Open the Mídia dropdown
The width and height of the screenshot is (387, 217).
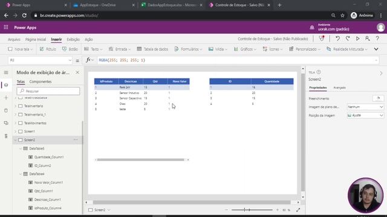point(218,49)
